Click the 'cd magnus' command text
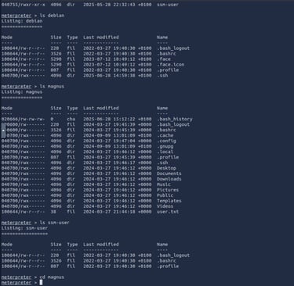This screenshot has width=294, height=286. tap(52, 277)
